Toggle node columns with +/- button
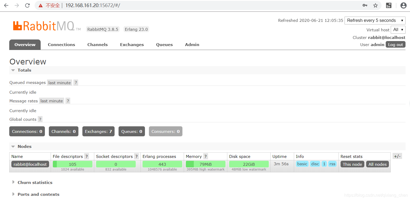 pos(397,156)
